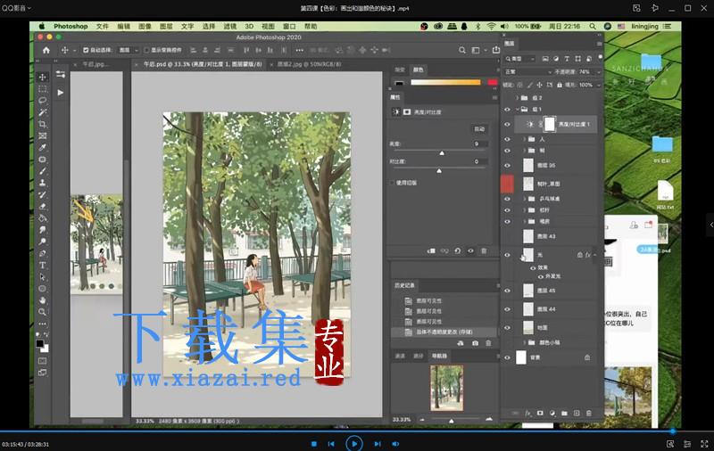Click the navigator panel thumbnail
This screenshot has height=451, width=714.
pos(447,388)
